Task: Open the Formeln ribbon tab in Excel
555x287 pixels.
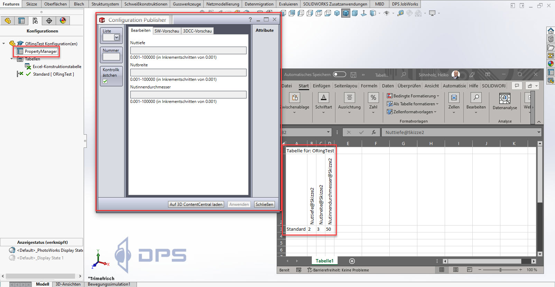Action: point(369,86)
